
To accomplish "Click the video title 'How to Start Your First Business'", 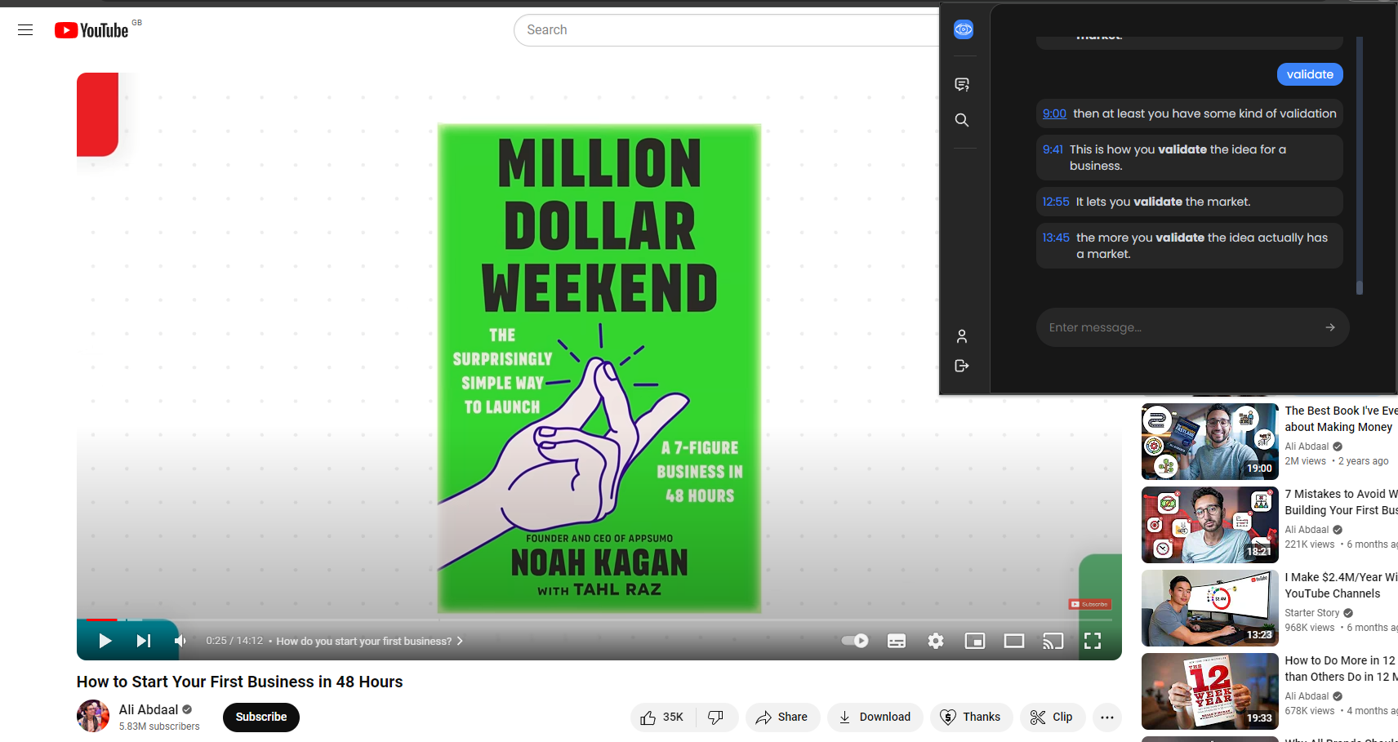I will 240,682.
